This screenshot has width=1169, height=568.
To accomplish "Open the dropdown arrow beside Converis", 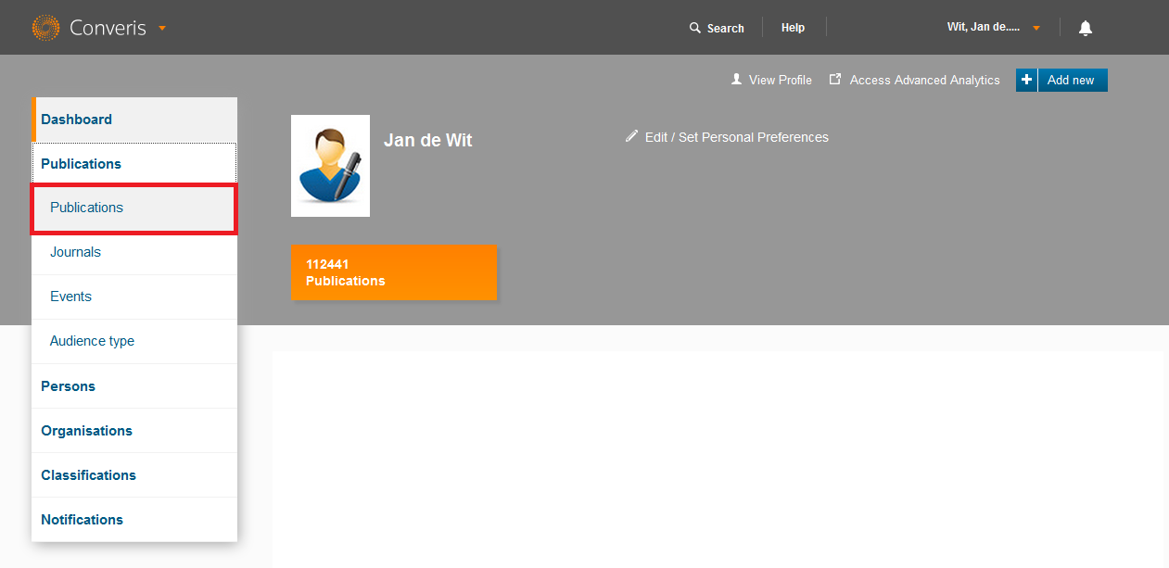I will tap(162, 28).
